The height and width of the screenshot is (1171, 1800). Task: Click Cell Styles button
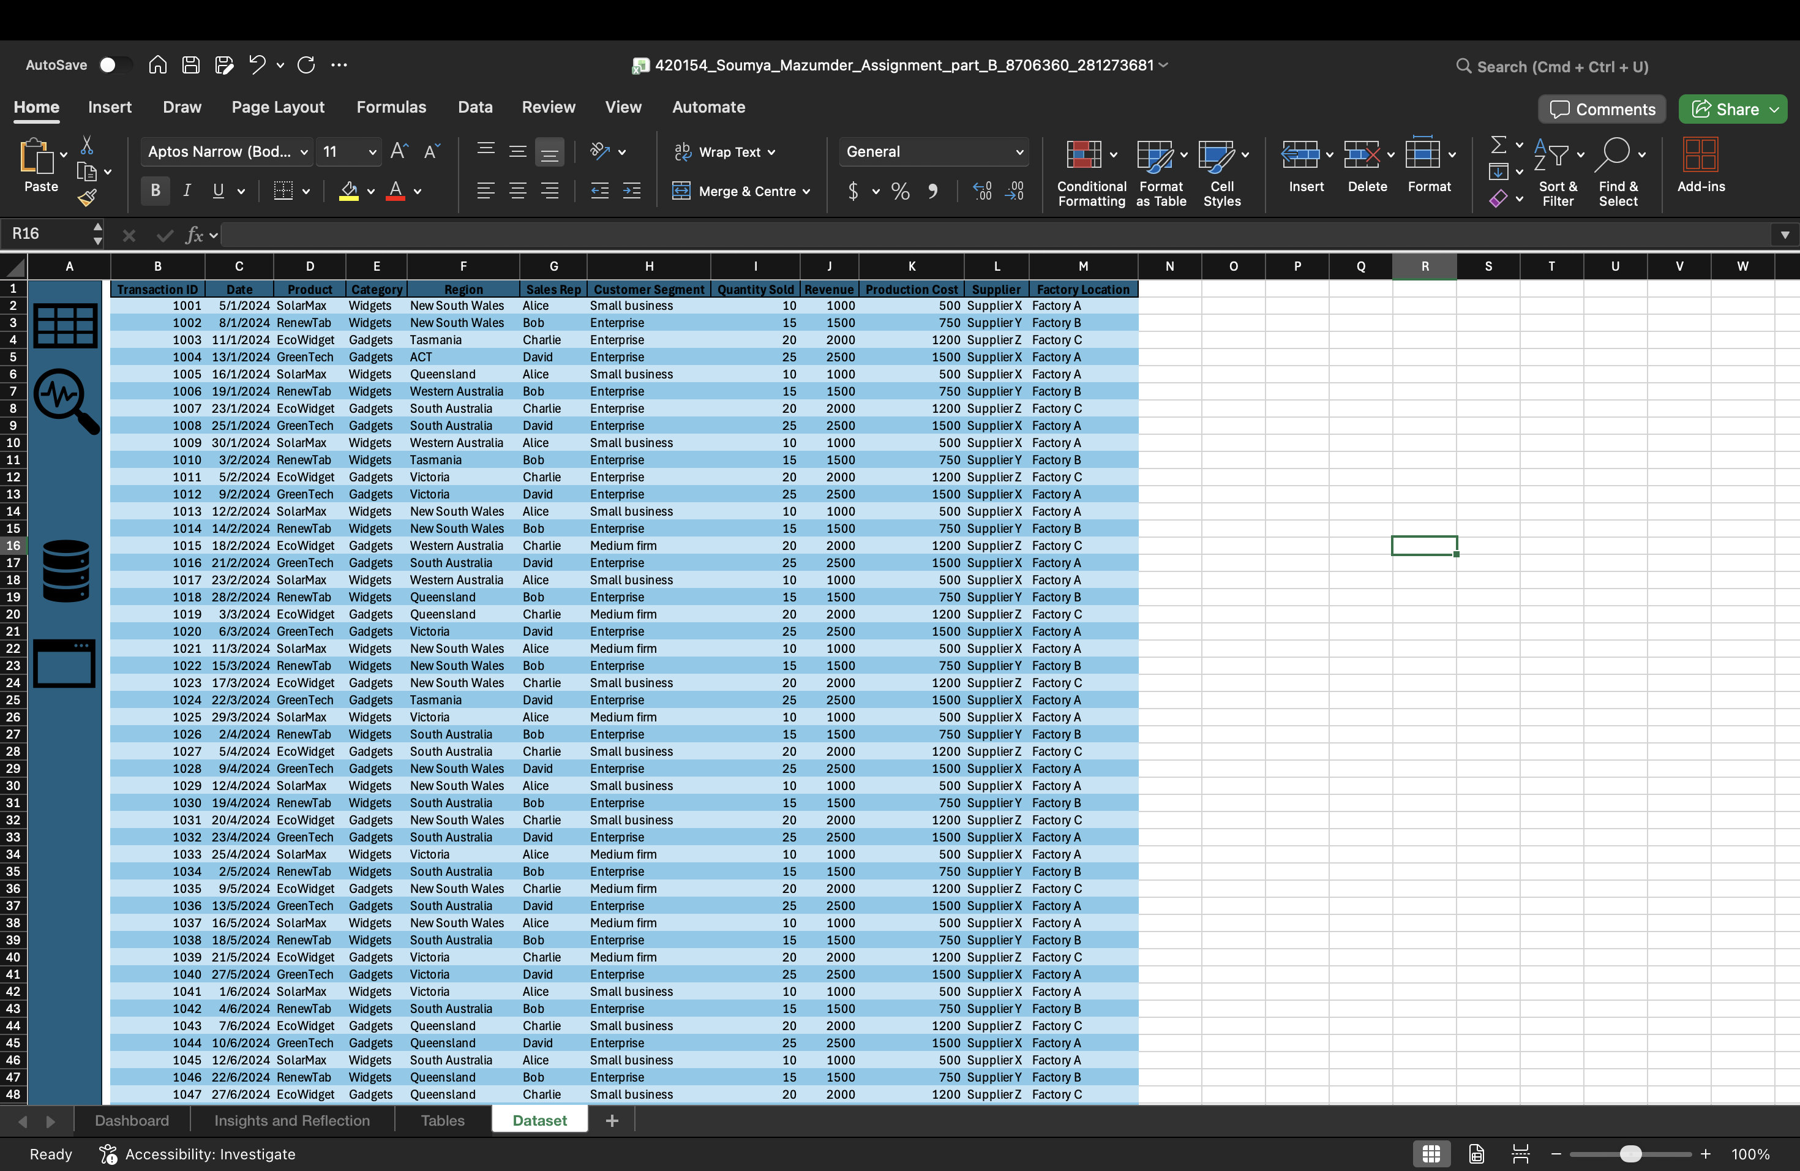(x=1222, y=173)
